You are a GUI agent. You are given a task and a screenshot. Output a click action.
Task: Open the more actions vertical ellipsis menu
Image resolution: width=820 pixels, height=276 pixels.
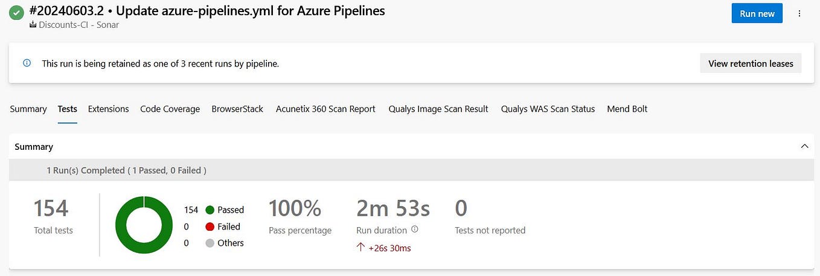(x=800, y=13)
